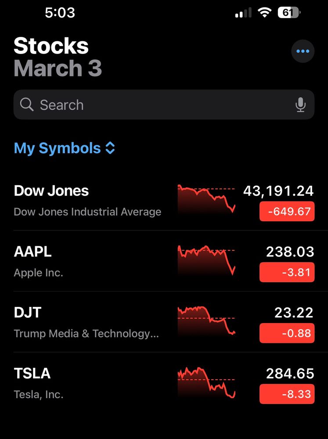The image size is (328, 439).
Task: Toggle DJT change badge -0.88
Action: coord(287,333)
